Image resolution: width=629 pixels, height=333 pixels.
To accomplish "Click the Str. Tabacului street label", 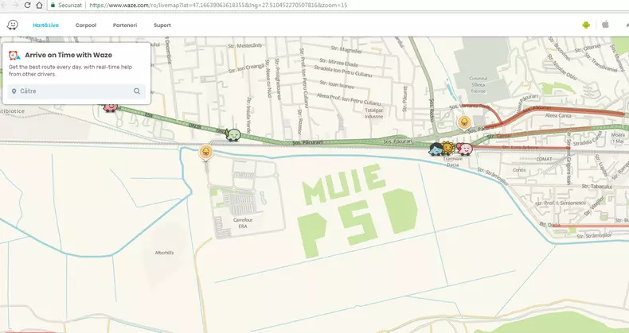I will click(x=597, y=187).
